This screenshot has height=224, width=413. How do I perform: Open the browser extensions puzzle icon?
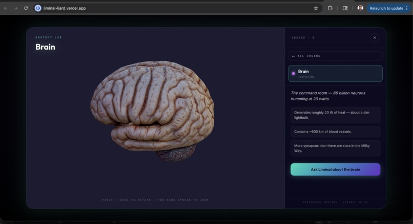[330, 8]
